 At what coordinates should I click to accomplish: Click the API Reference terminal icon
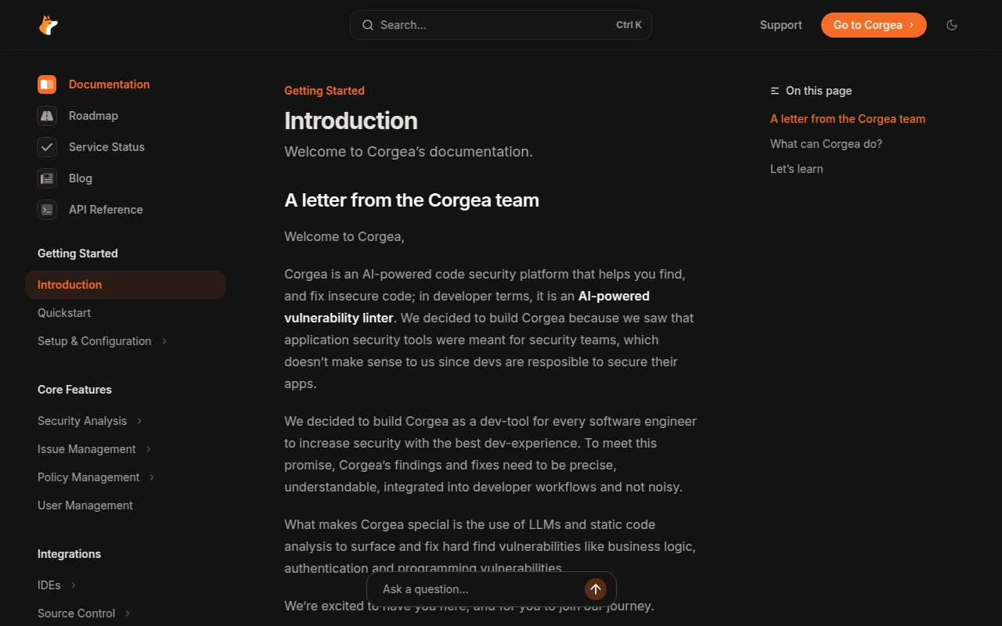pos(47,210)
